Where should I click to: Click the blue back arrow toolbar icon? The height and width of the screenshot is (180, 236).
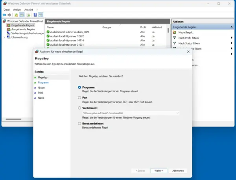tap(4, 15)
